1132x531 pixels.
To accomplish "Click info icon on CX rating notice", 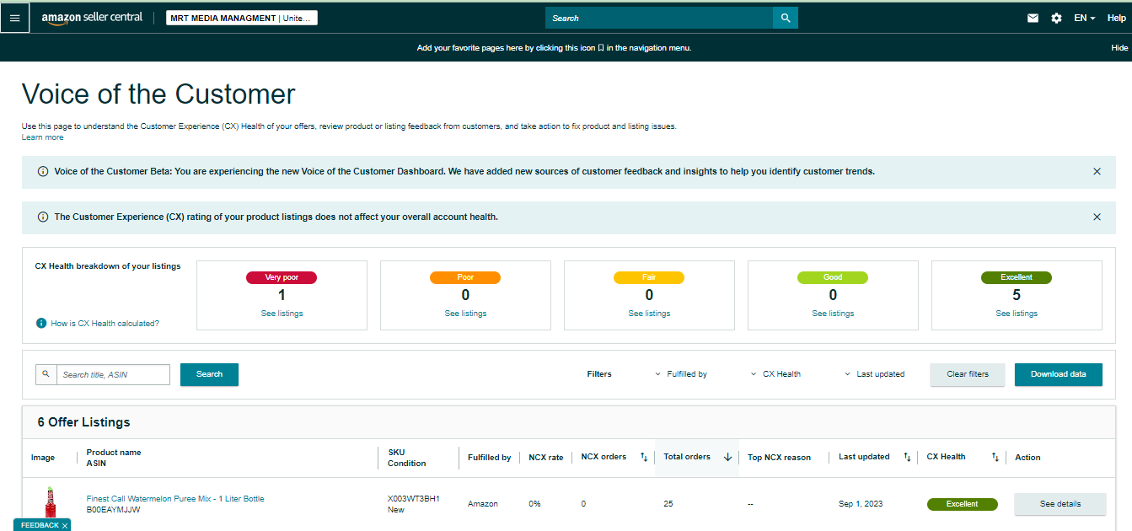I will [43, 217].
